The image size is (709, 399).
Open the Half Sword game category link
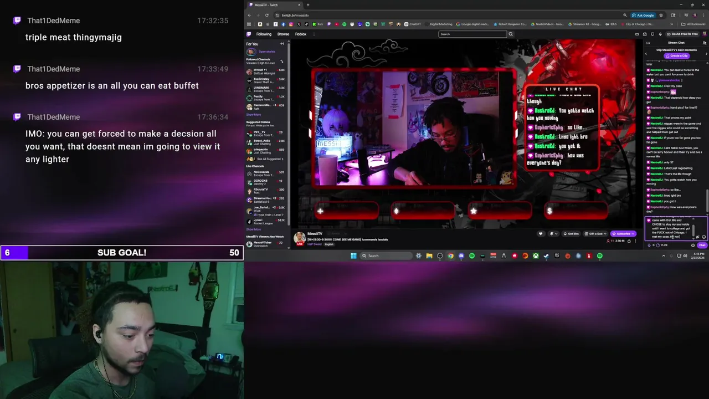pyautogui.click(x=314, y=244)
